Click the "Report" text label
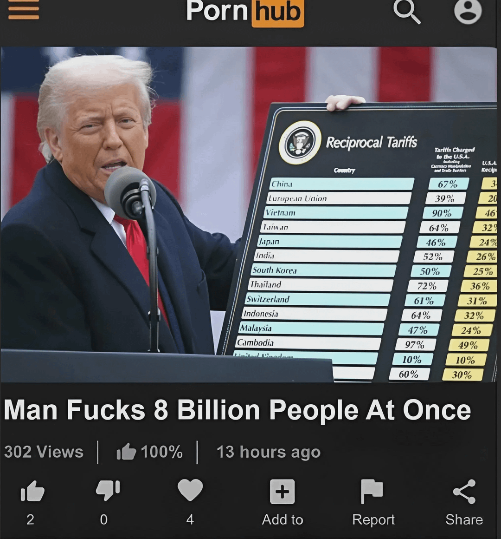This screenshot has height=539, width=501. tap(373, 520)
